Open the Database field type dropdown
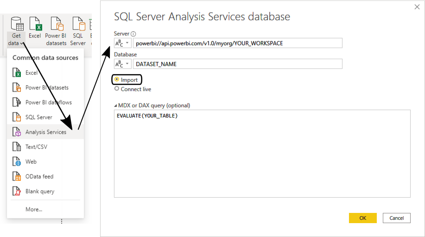The image size is (425, 237). [x=123, y=64]
